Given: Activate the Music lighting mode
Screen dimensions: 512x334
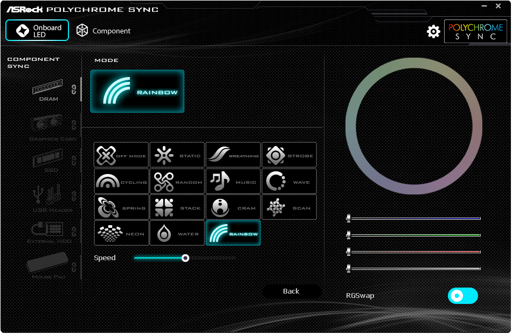Looking at the screenshot, I should click(x=233, y=181).
